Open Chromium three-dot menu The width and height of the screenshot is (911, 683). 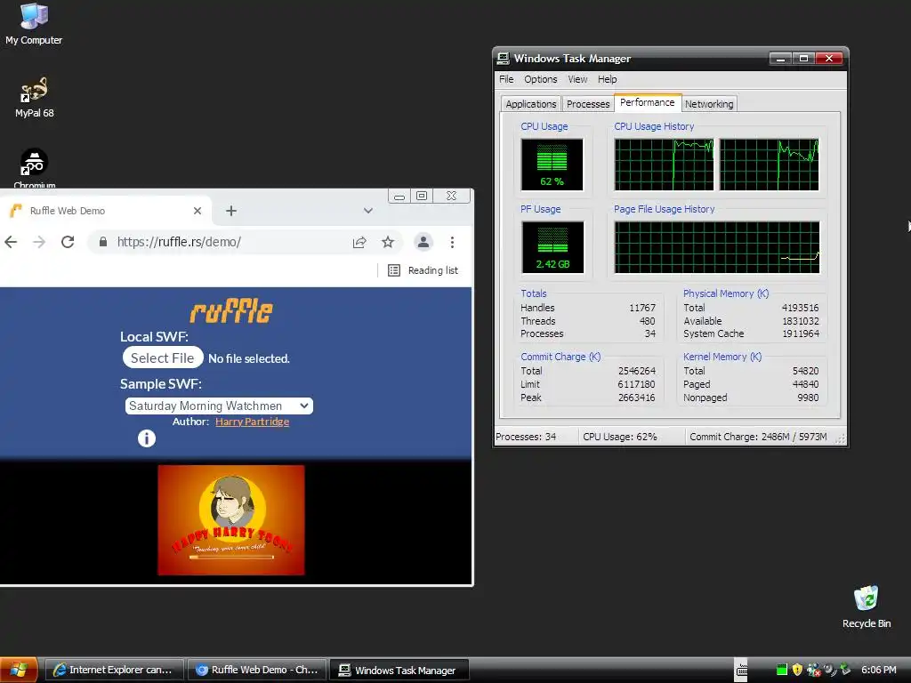click(452, 242)
